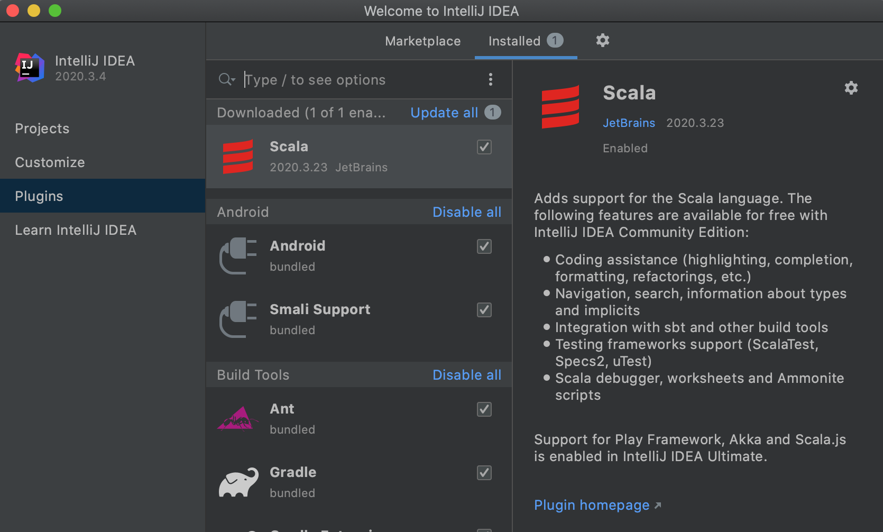
Task: Open the plugins settings gear in tab bar
Action: click(x=603, y=40)
